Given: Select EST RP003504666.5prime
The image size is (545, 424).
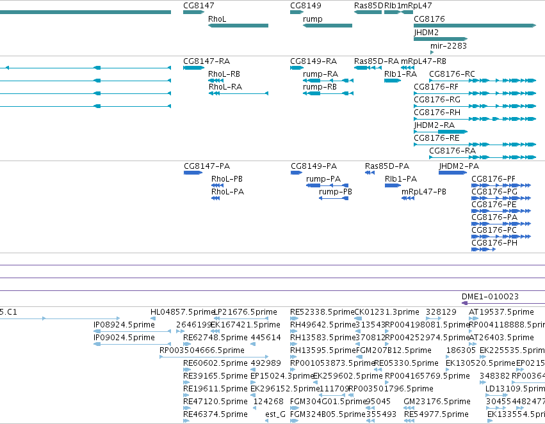Looking at the screenshot, I should pos(214,357).
